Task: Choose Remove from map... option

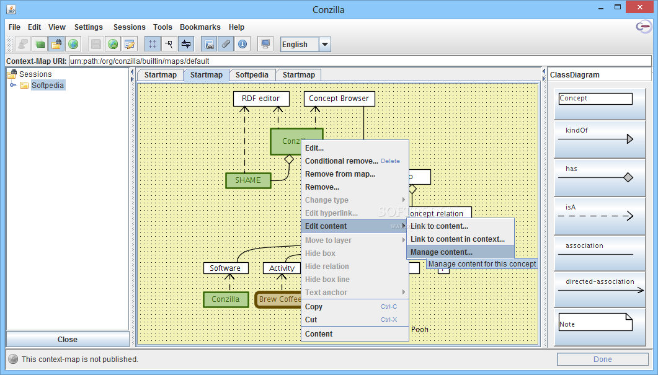Action: click(x=355, y=174)
